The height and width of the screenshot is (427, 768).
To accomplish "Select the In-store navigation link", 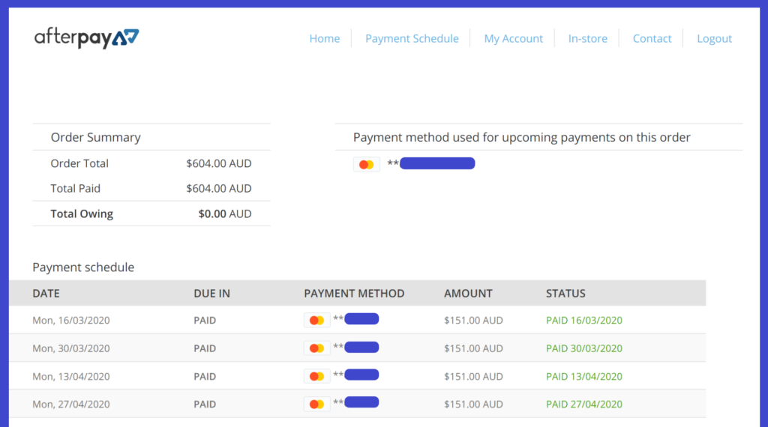I will (x=588, y=39).
